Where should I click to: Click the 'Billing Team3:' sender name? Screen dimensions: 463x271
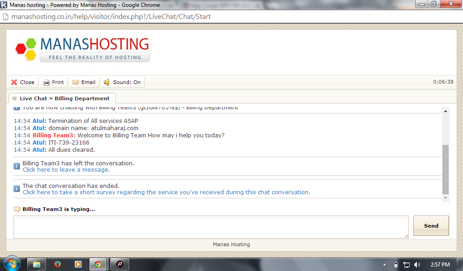pyautogui.click(x=54, y=135)
